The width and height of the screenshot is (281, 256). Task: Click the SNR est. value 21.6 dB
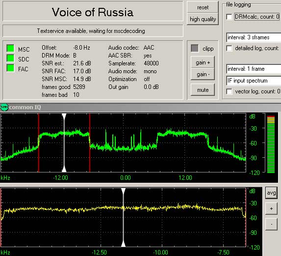(82, 63)
